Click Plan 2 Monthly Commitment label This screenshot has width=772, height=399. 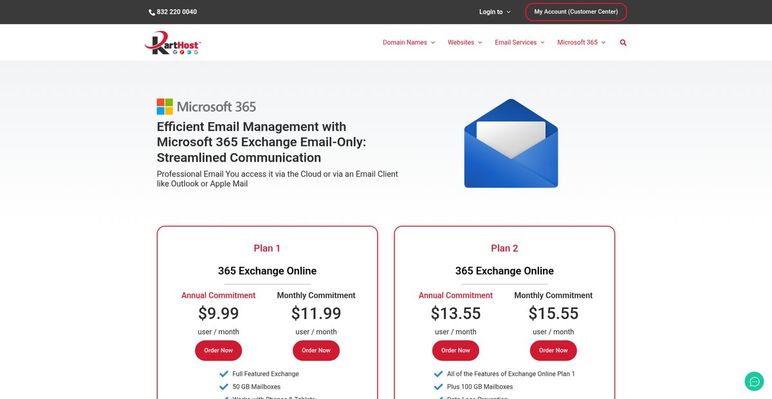553,295
